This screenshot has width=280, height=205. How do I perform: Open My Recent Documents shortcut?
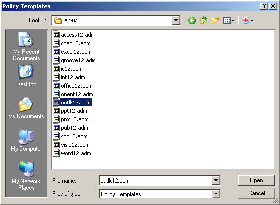tap(26, 46)
